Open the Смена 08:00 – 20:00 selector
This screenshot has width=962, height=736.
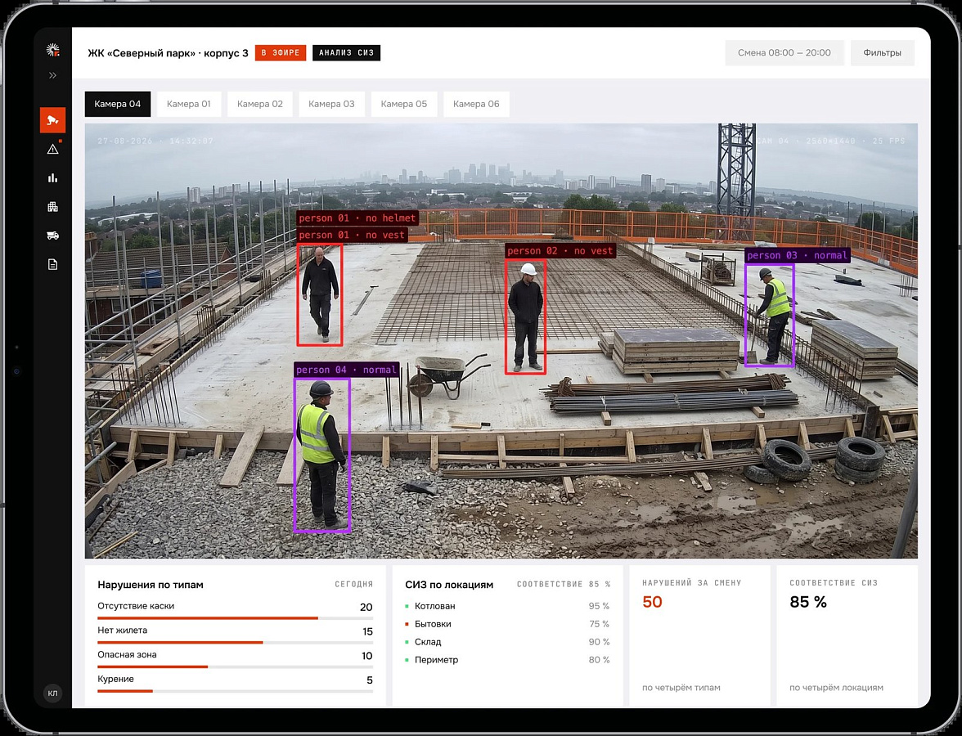point(784,52)
